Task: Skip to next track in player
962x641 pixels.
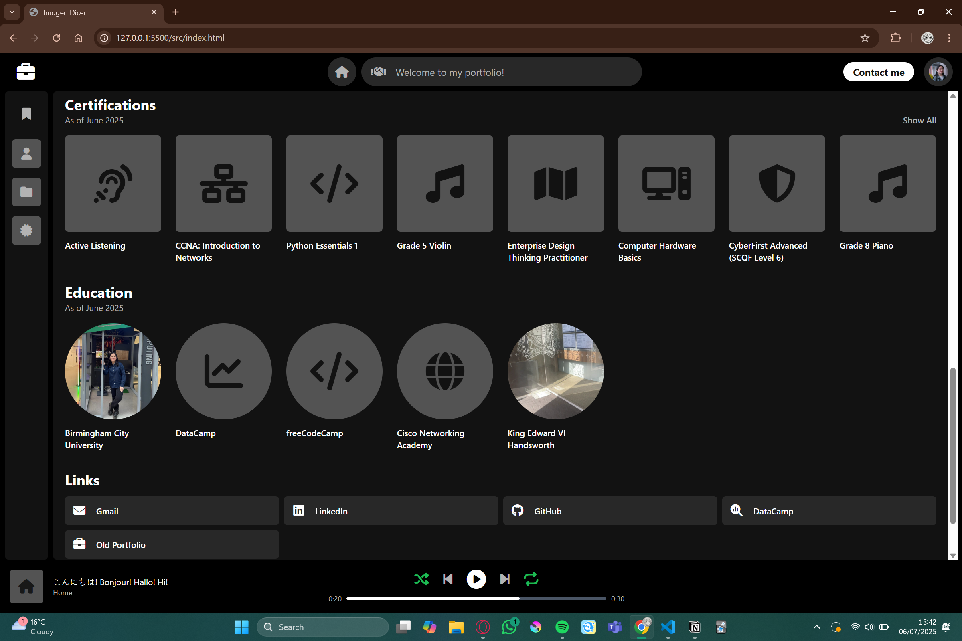Action: point(504,579)
